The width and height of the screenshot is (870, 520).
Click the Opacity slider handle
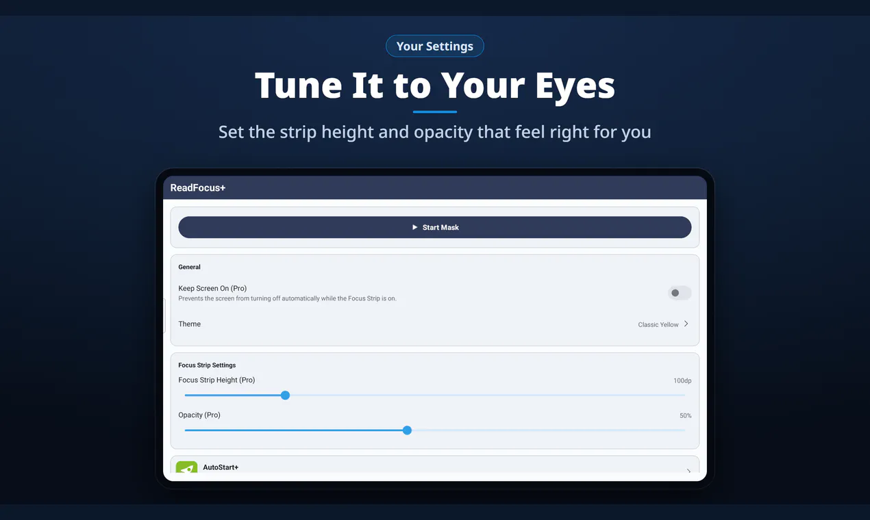(407, 430)
